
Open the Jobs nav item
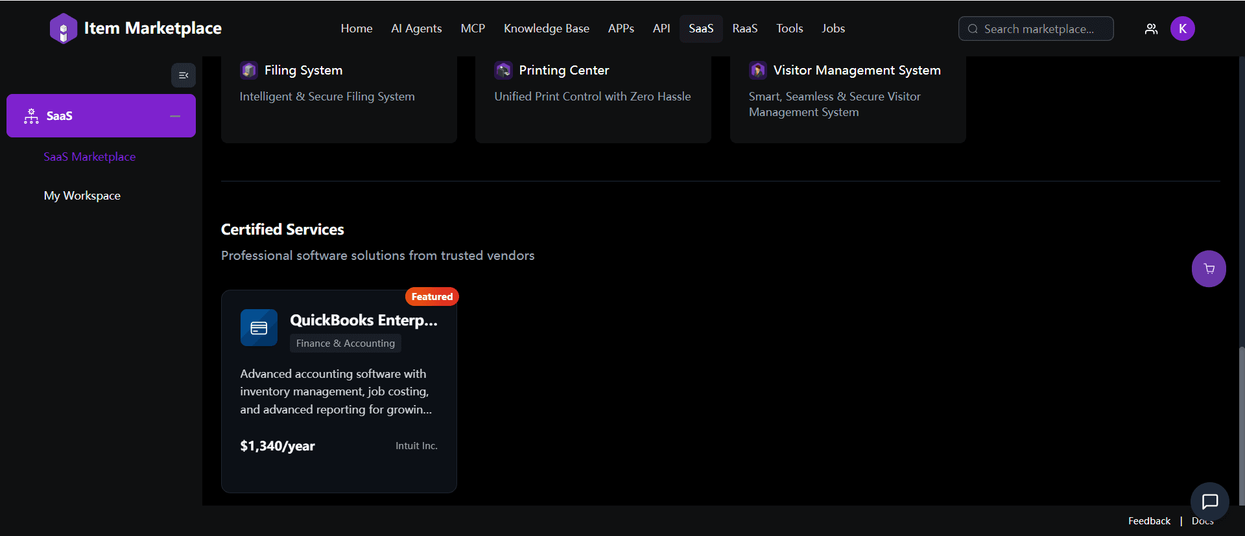[x=833, y=29]
